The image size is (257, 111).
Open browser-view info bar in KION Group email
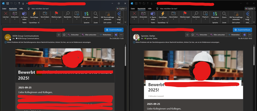click(48, 42)
